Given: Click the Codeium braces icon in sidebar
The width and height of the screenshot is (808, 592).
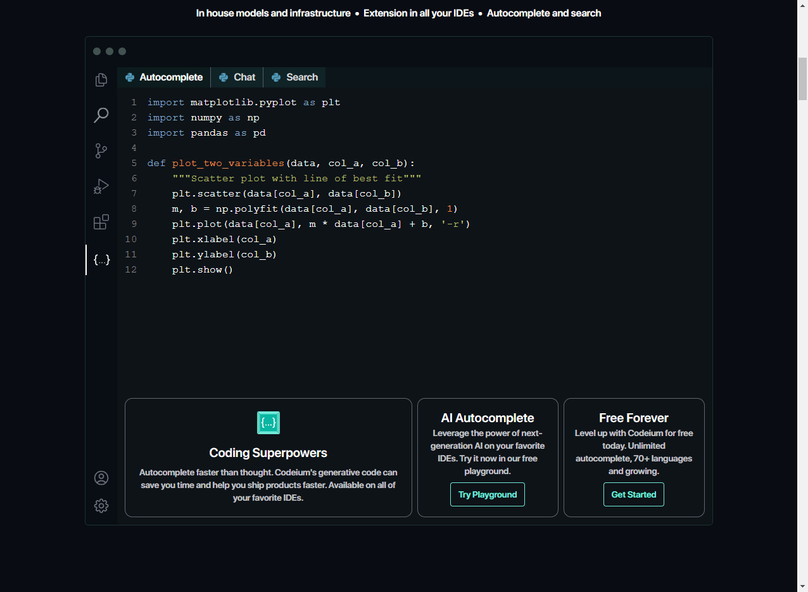Looking at the screenshot, I should point(101,260).
